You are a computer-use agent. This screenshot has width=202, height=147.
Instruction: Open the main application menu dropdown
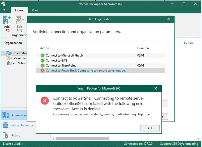click(5, 10)
